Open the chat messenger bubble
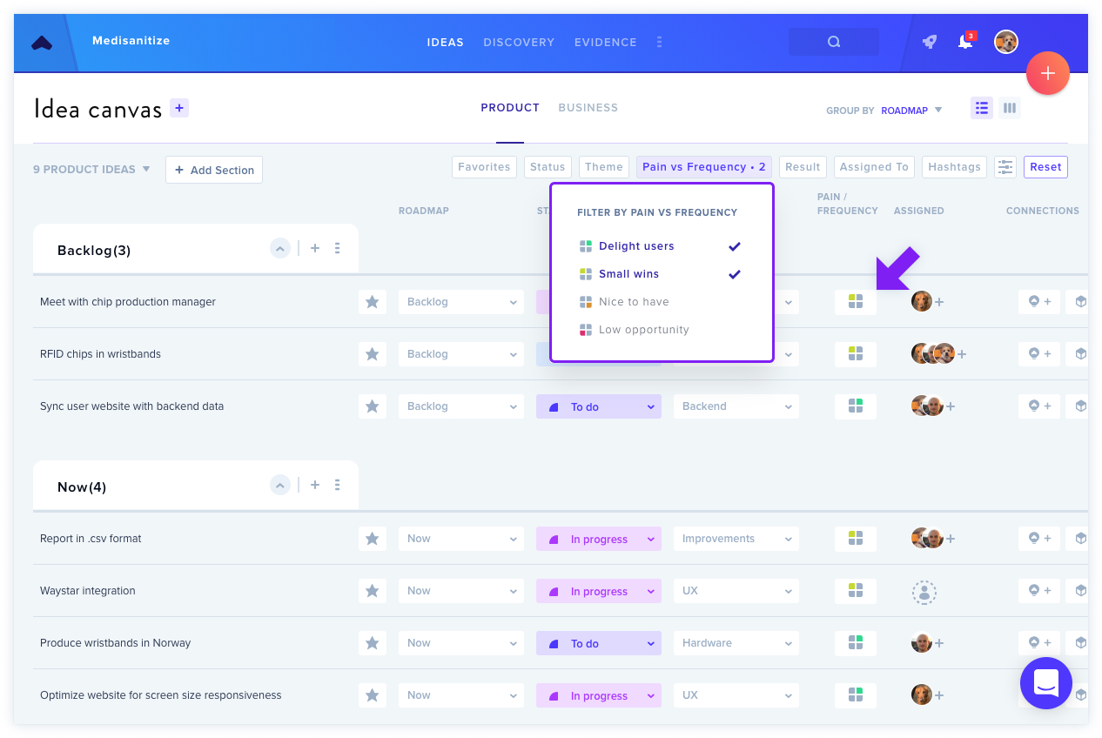The image size is (1102, 738). click(x=1046, y=683)
